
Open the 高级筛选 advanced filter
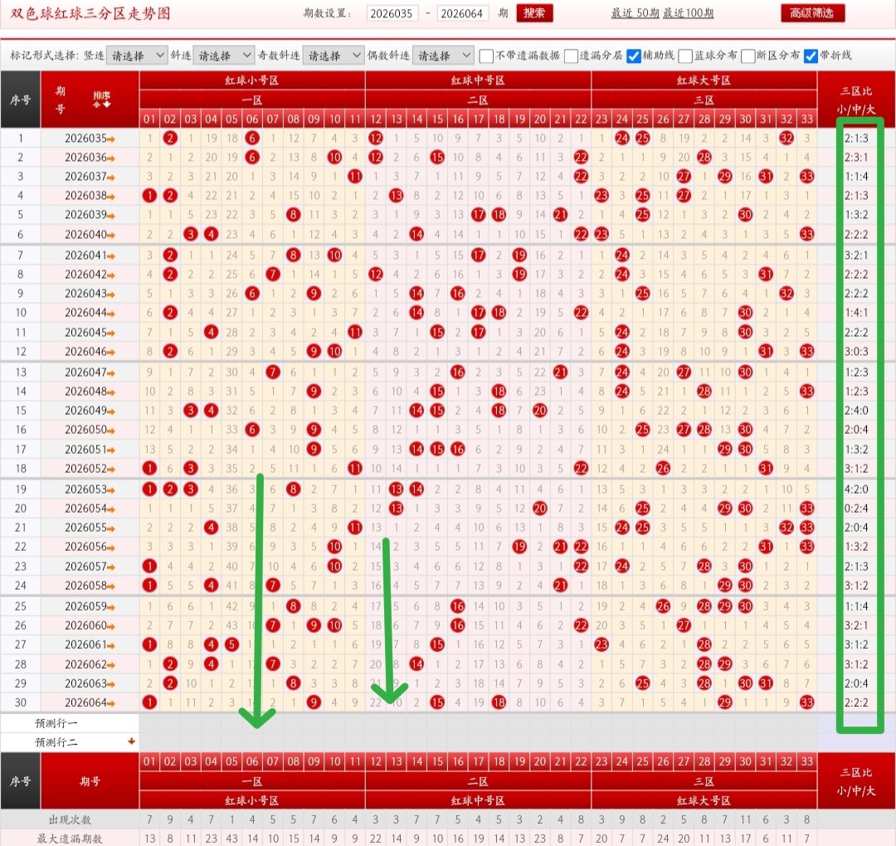click(812, 13)
